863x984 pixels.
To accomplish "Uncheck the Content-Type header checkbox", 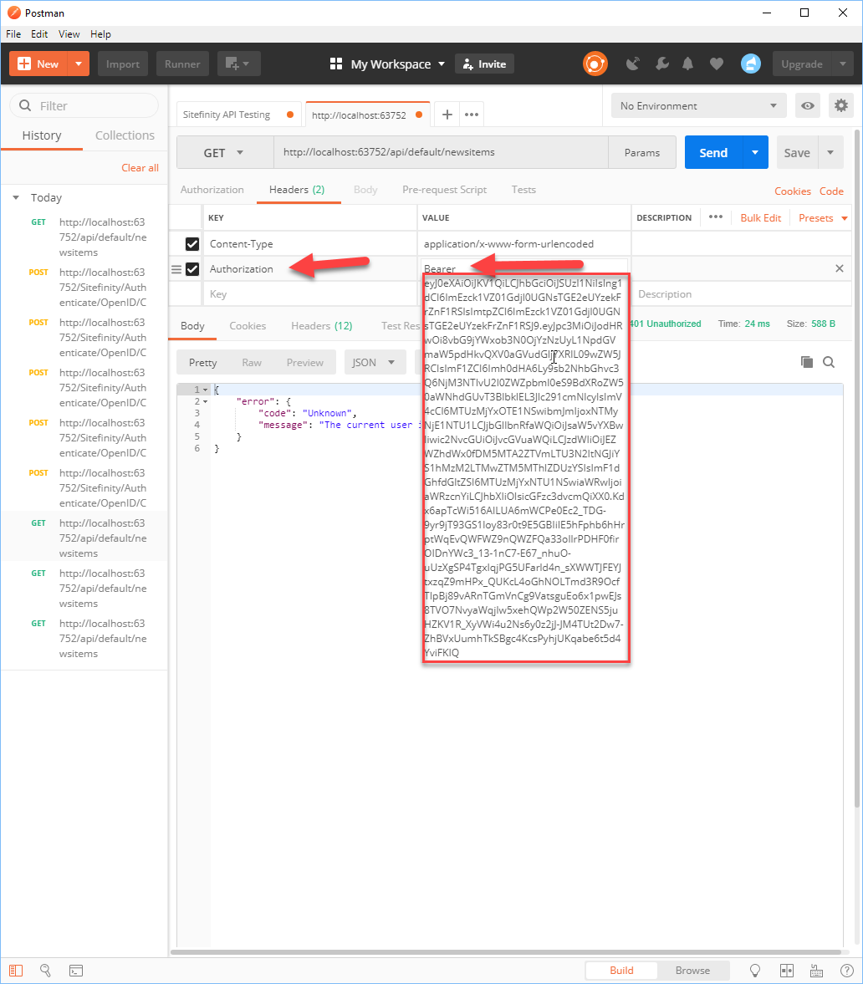I will (x=192, y=243).
